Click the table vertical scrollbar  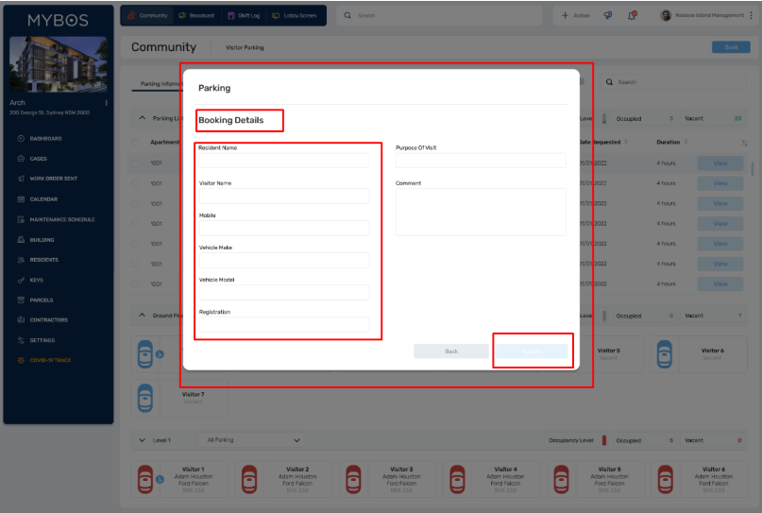(753, 170)
